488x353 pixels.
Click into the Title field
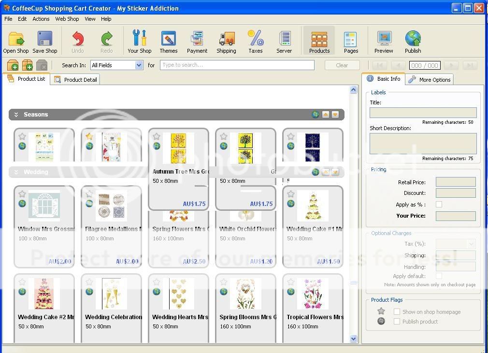pos(423,113)
